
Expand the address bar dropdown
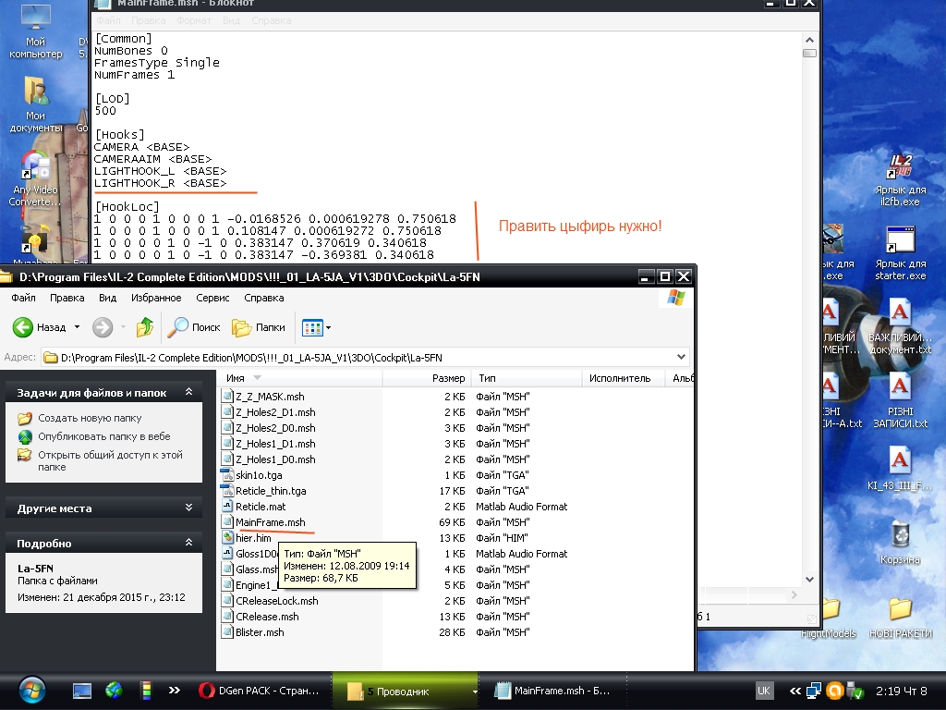pos(682,357)
